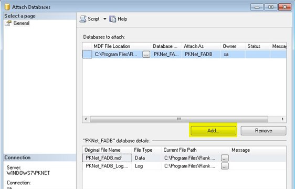Select the PKNet_FA... database name cell

(166, 54)
